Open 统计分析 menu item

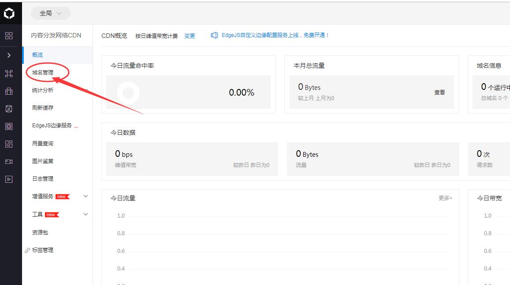[x=43, y=90]
